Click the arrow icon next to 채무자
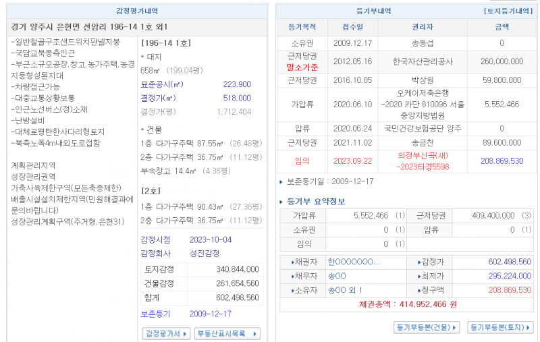540x342 pixels. [x=294, y=276]
